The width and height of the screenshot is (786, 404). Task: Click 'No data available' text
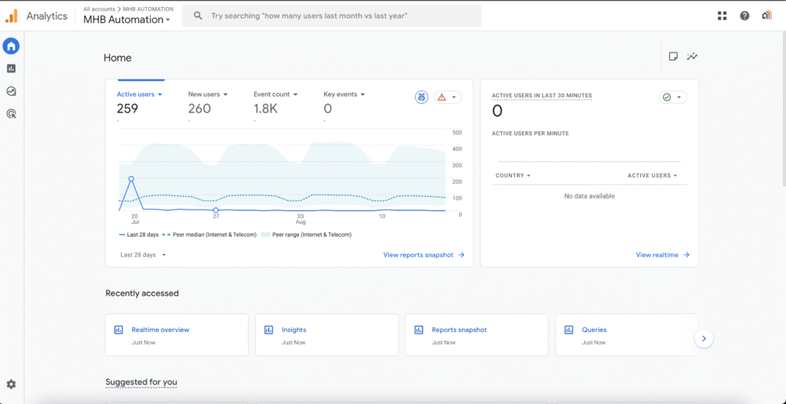[589, 196]
